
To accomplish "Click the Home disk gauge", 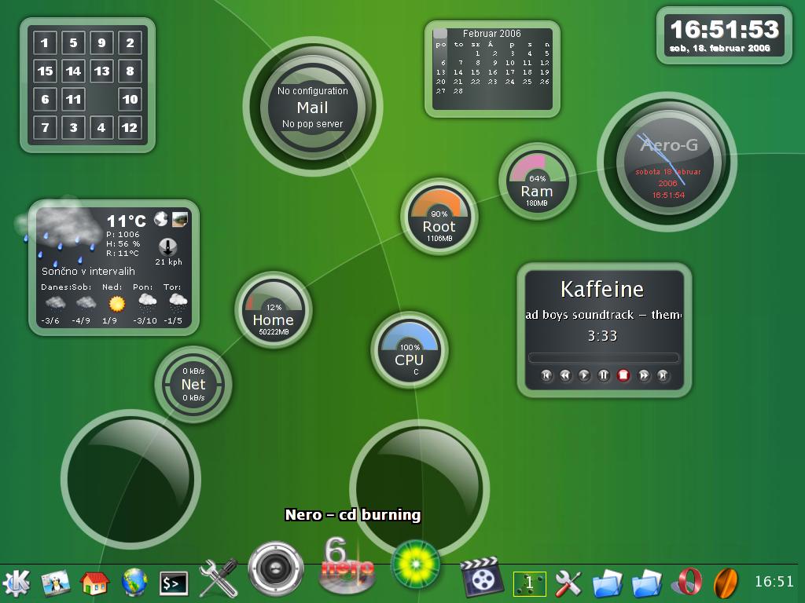I will coord(273,309).
